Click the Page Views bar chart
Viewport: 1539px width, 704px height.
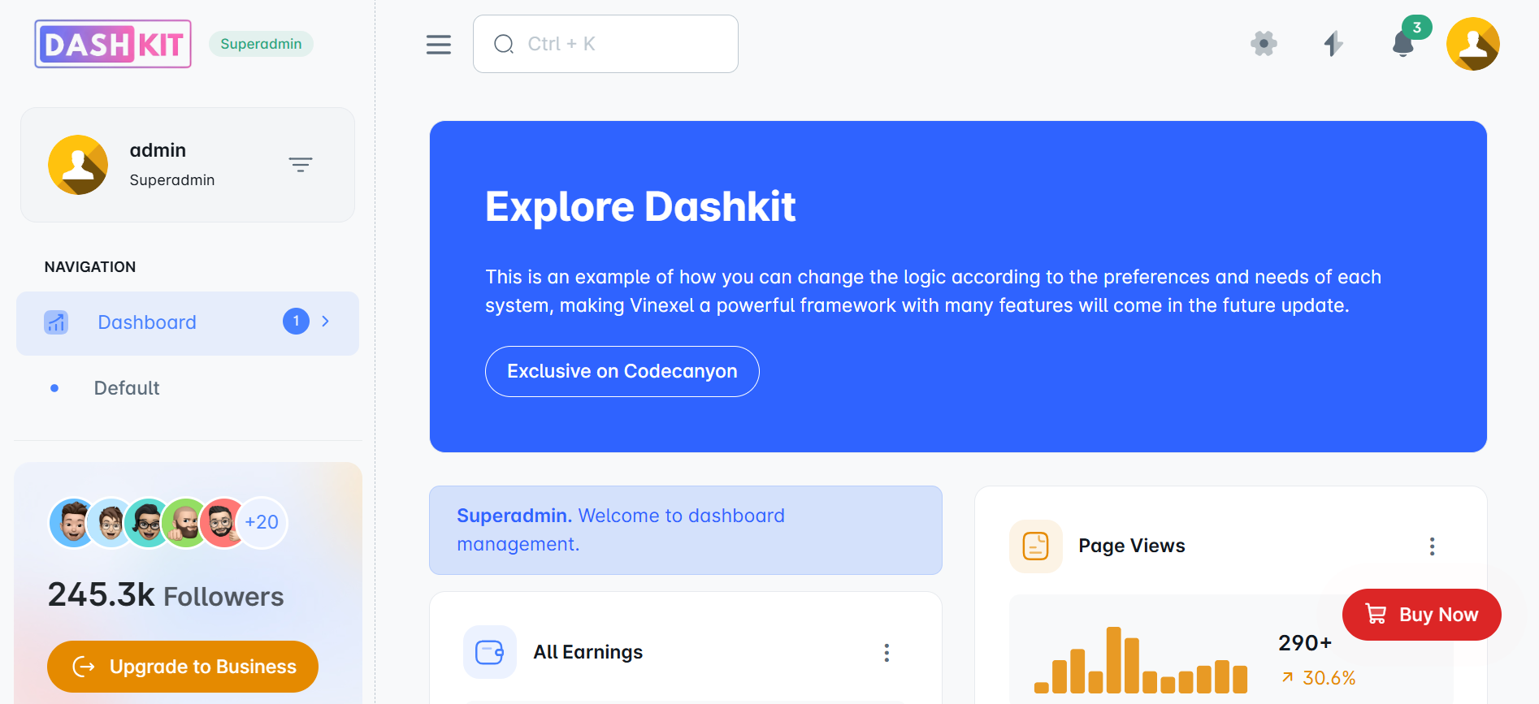(1141, 659)
